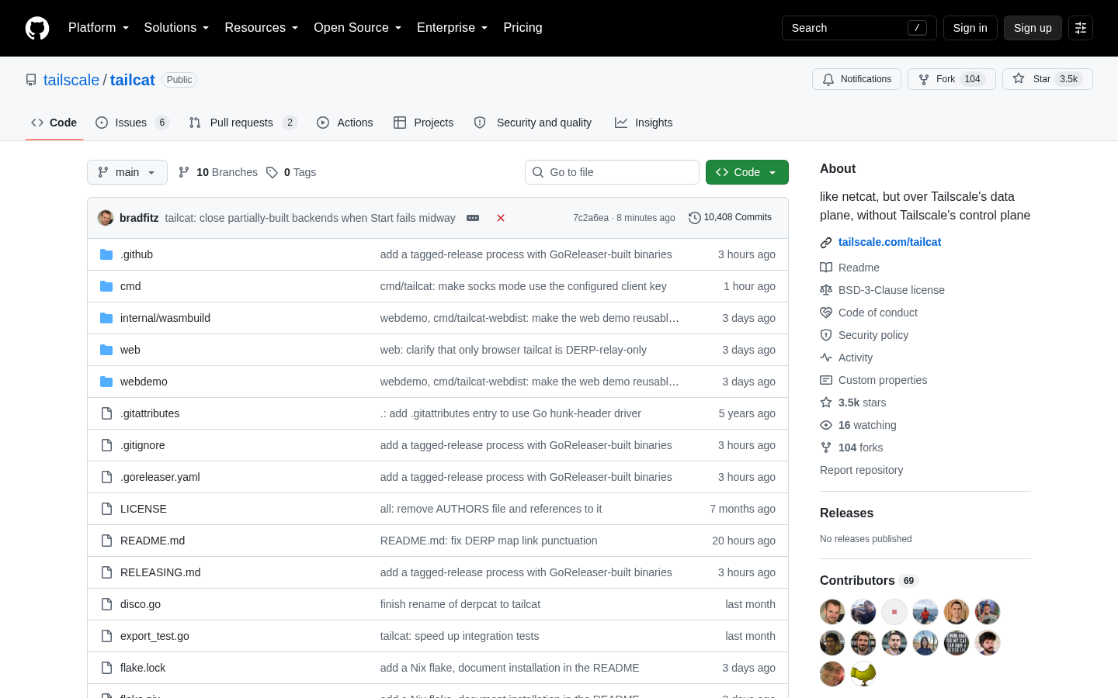The height and width of the screenshot is (698, 1118).
Task: Expand the Solutions menu
Action: coord(176,28)
